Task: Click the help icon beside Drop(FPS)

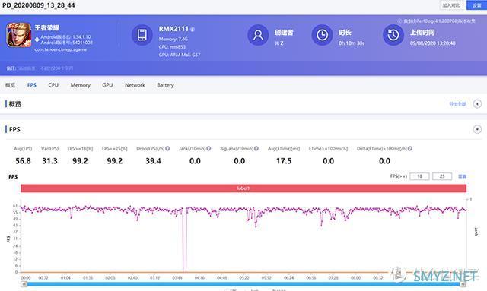Action: pos(167,149)
